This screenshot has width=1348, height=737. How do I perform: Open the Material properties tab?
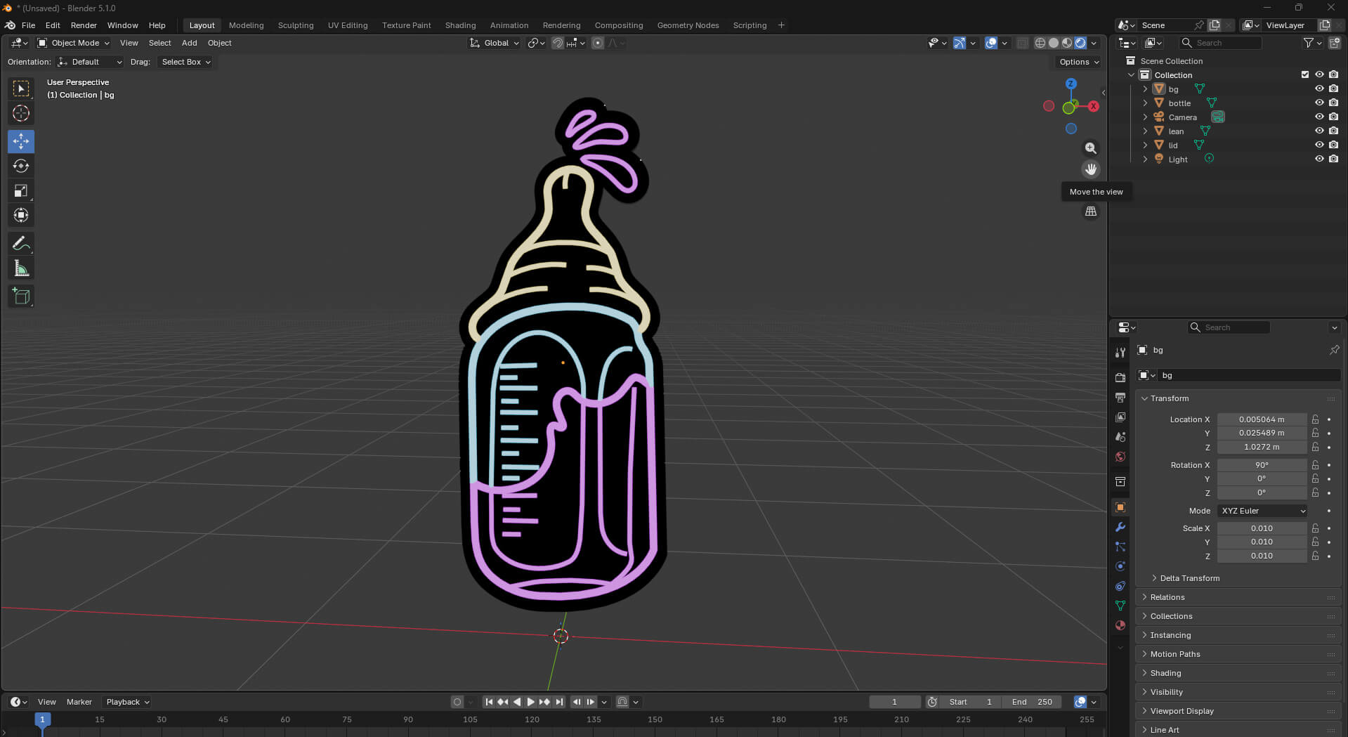[x=1120, y=625]
